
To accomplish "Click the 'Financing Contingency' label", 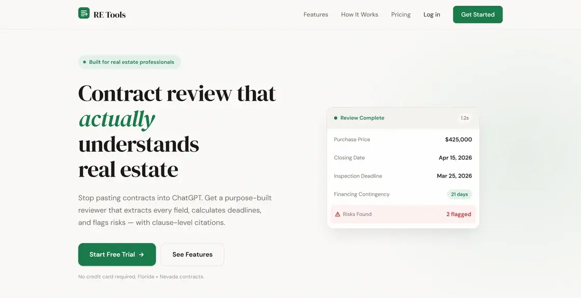I will click(362, 194).
